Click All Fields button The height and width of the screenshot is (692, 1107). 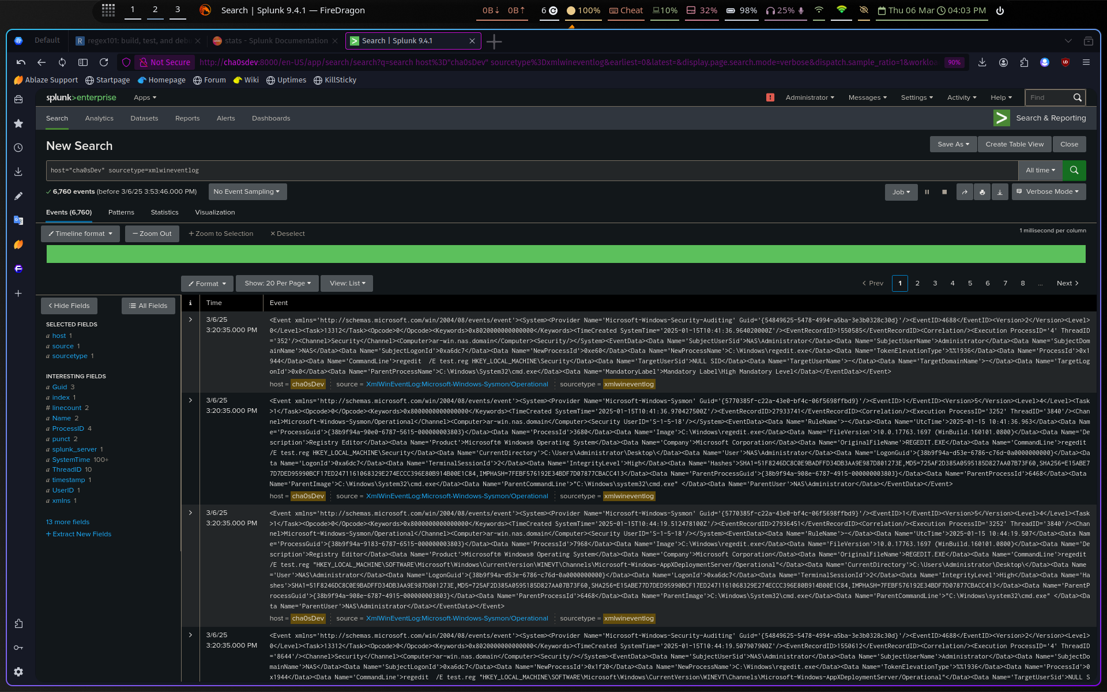pos(148,306)
